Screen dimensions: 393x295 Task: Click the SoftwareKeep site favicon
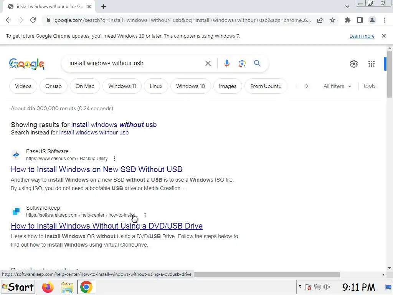point(16,212)
